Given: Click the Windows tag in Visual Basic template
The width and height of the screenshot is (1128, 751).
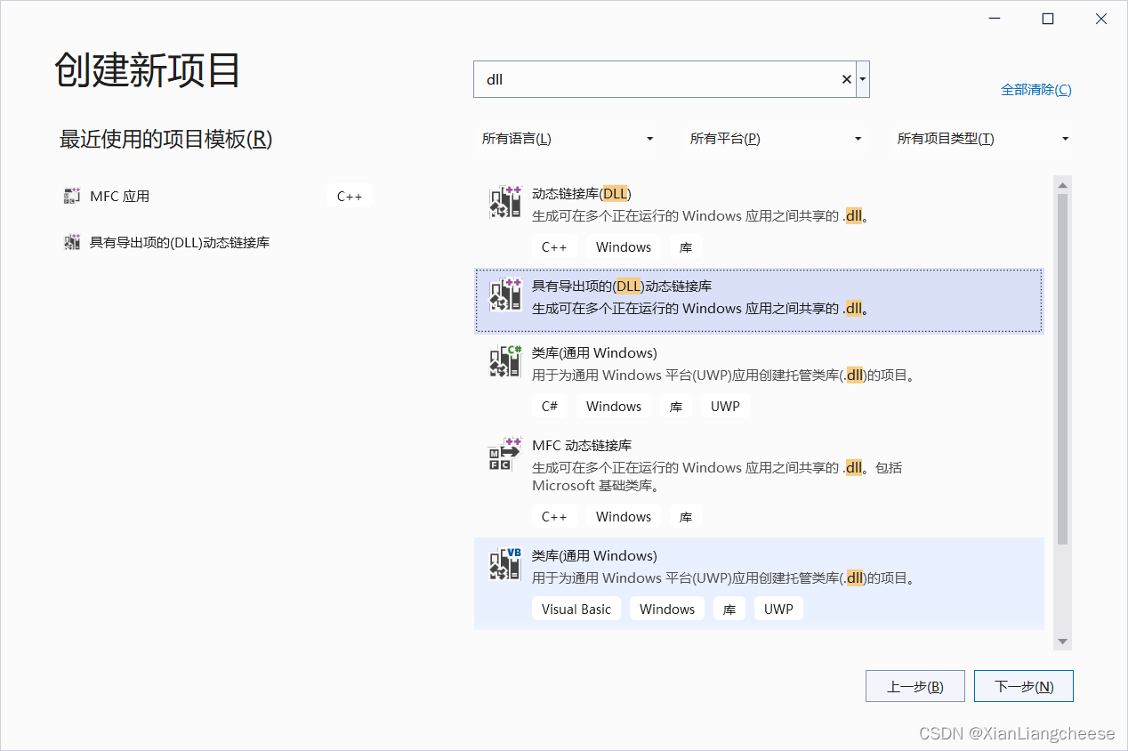Looking at the screenshot, I should point(667,610).
